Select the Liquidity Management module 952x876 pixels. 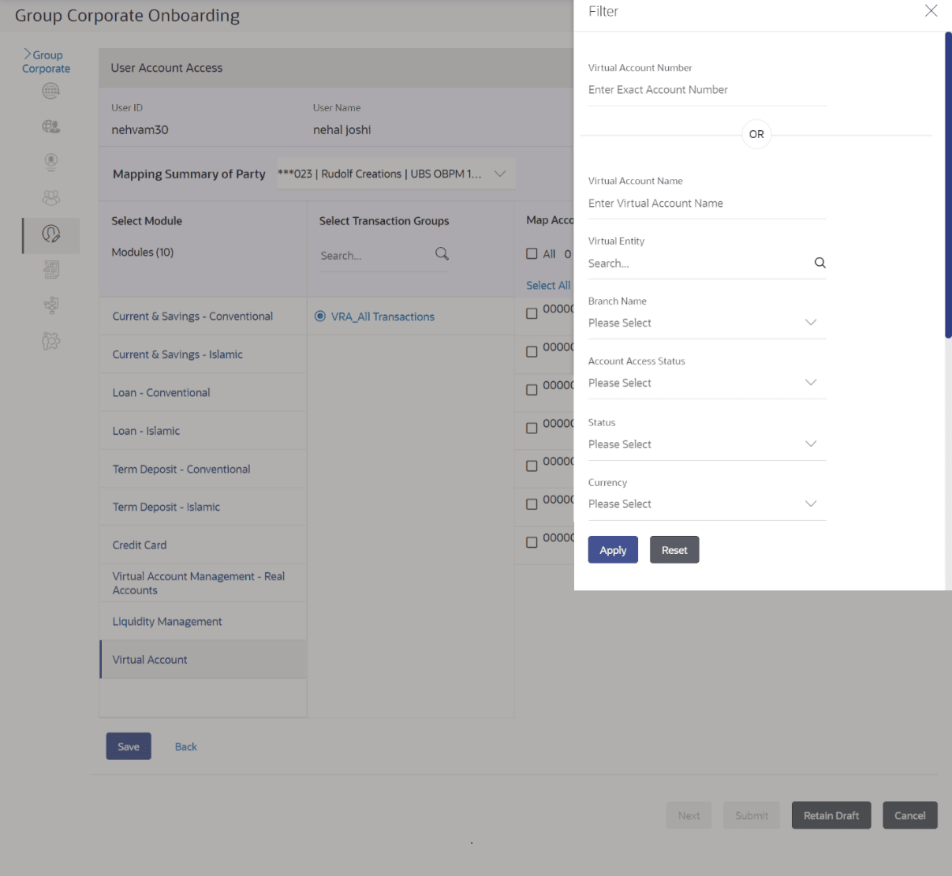point(167,622)
